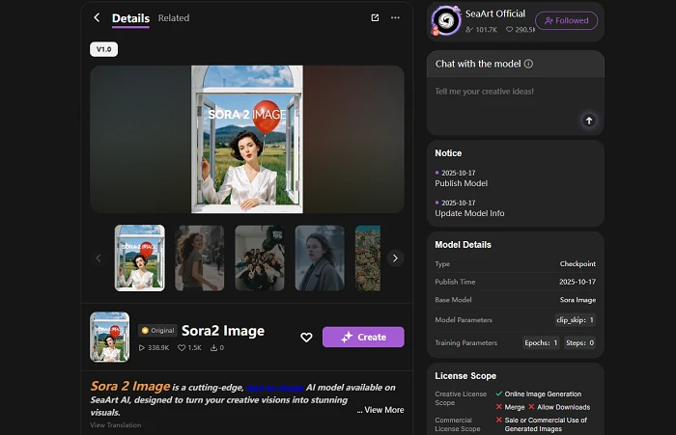Select the second preview thumbnail of woman

tap(200, 258)
